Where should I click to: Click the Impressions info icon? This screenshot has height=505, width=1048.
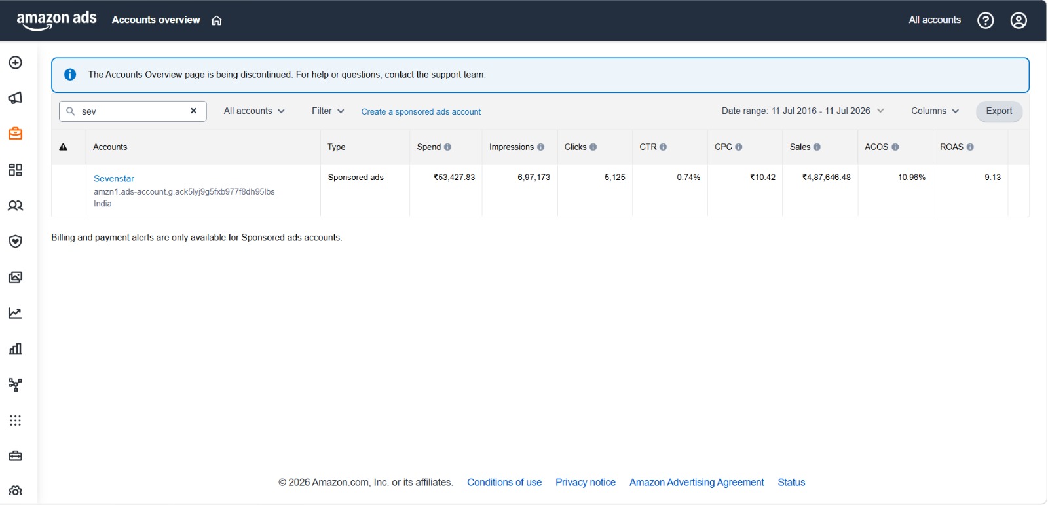(541, 147)
